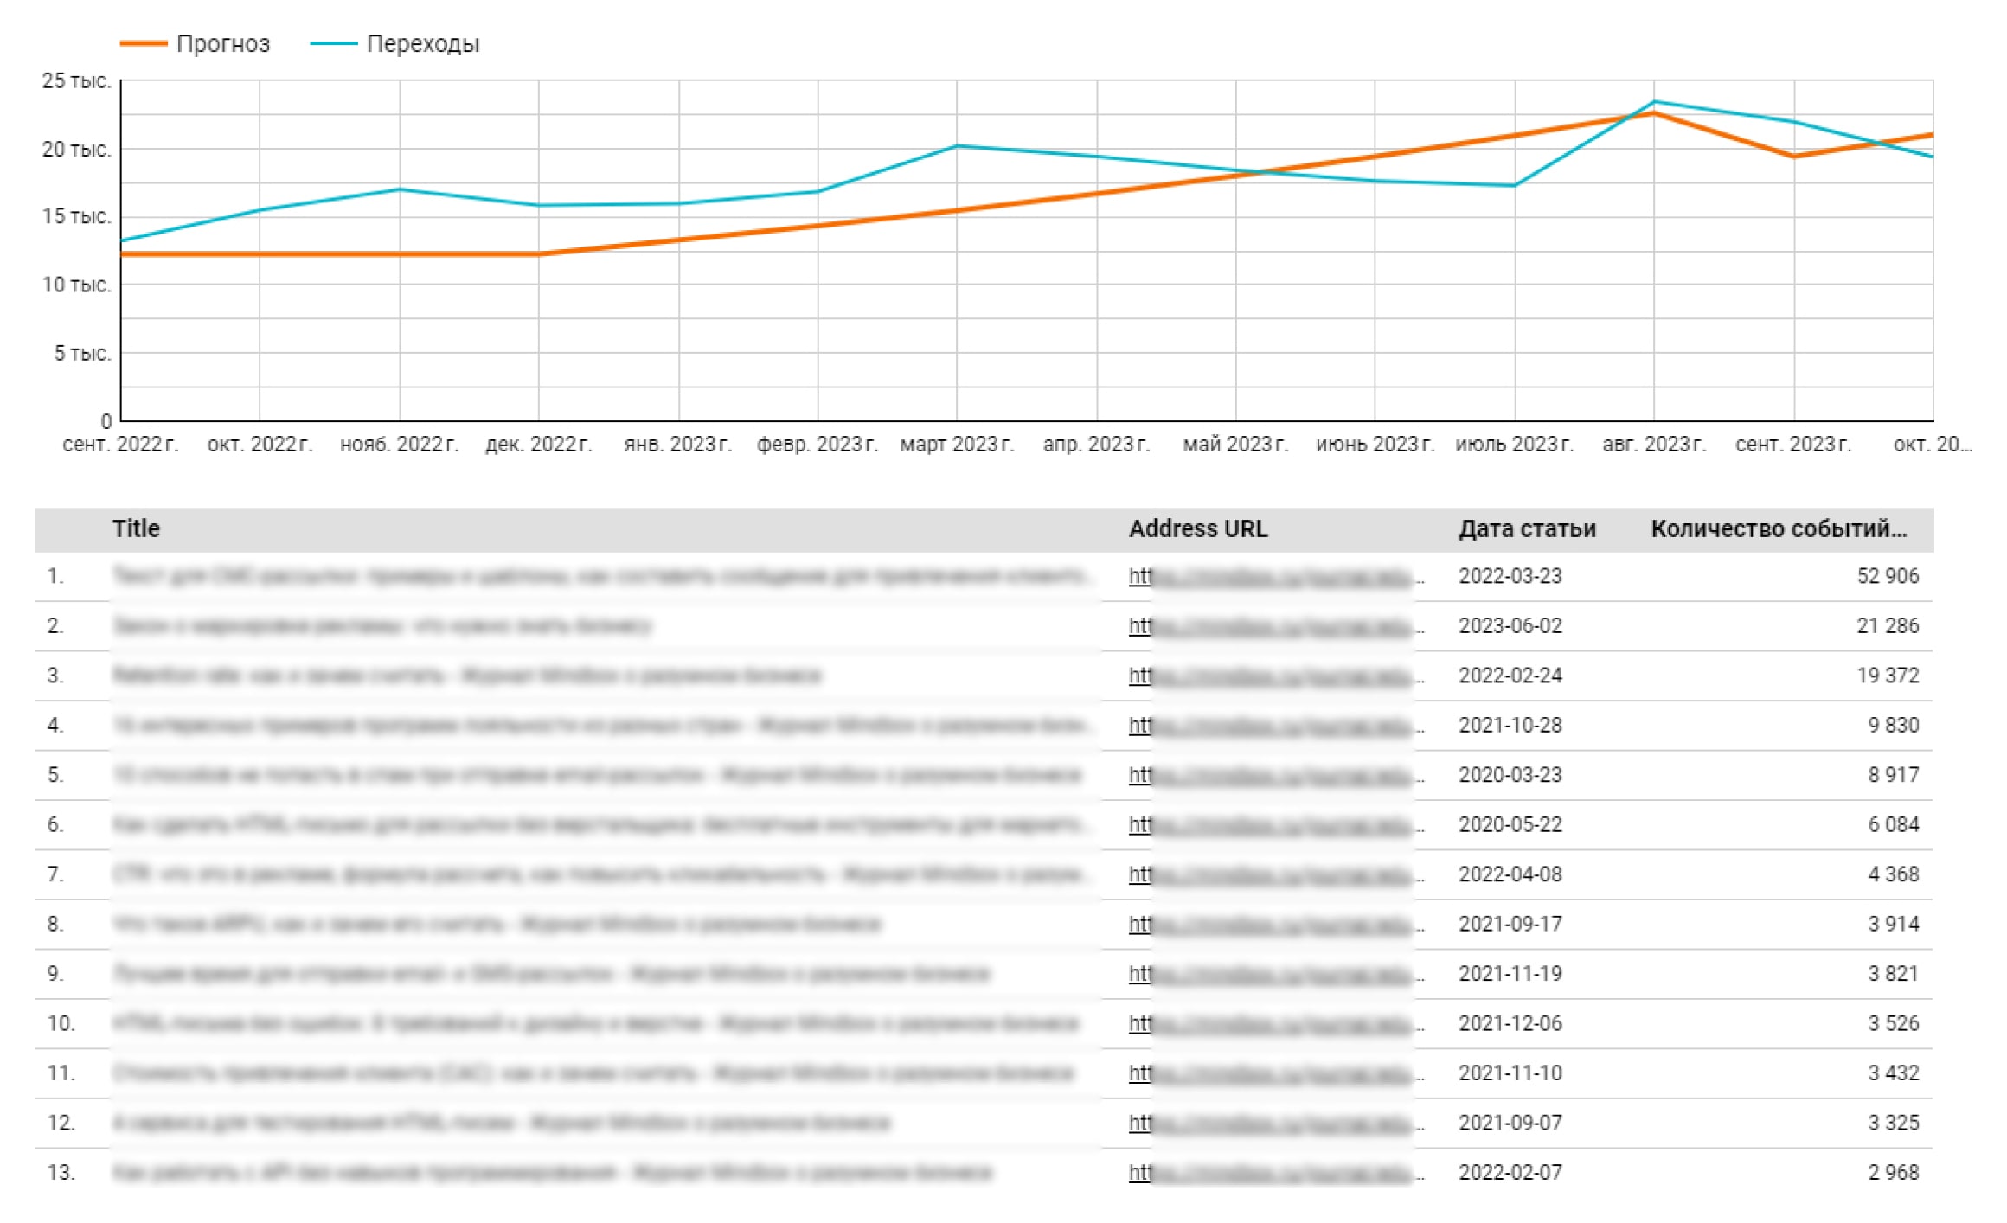Click the event count 4 368
The image size is (2007, 1223).
[x=1893, y=874]
